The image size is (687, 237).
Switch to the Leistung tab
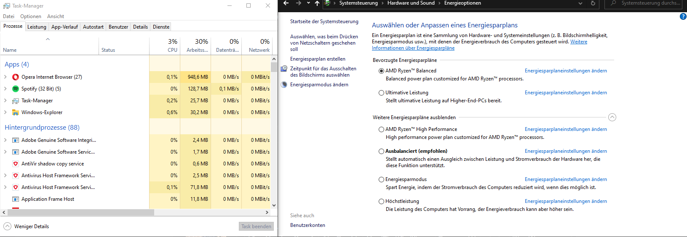(x=37, y=27)
